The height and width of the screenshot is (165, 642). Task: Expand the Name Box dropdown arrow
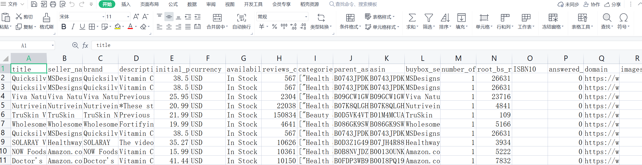pyautogui.click(x=53, y=45)
